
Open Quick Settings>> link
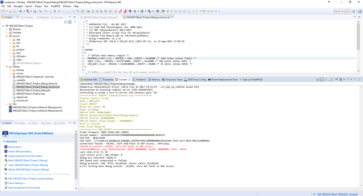(17, 183)
